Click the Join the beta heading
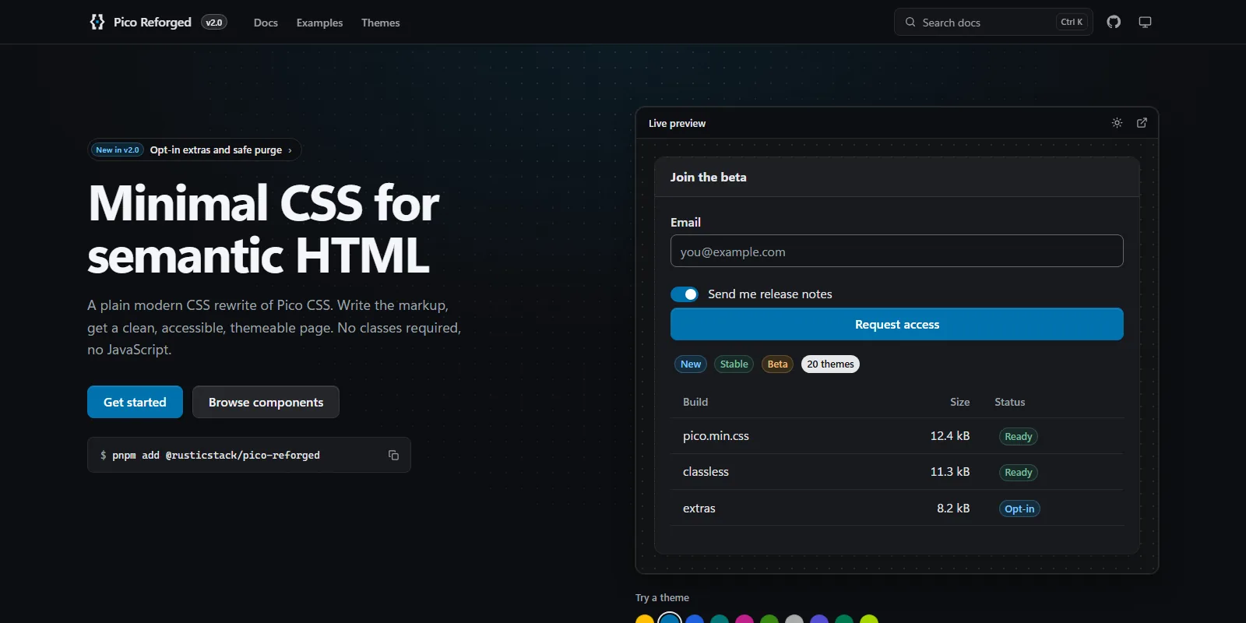 708,177
